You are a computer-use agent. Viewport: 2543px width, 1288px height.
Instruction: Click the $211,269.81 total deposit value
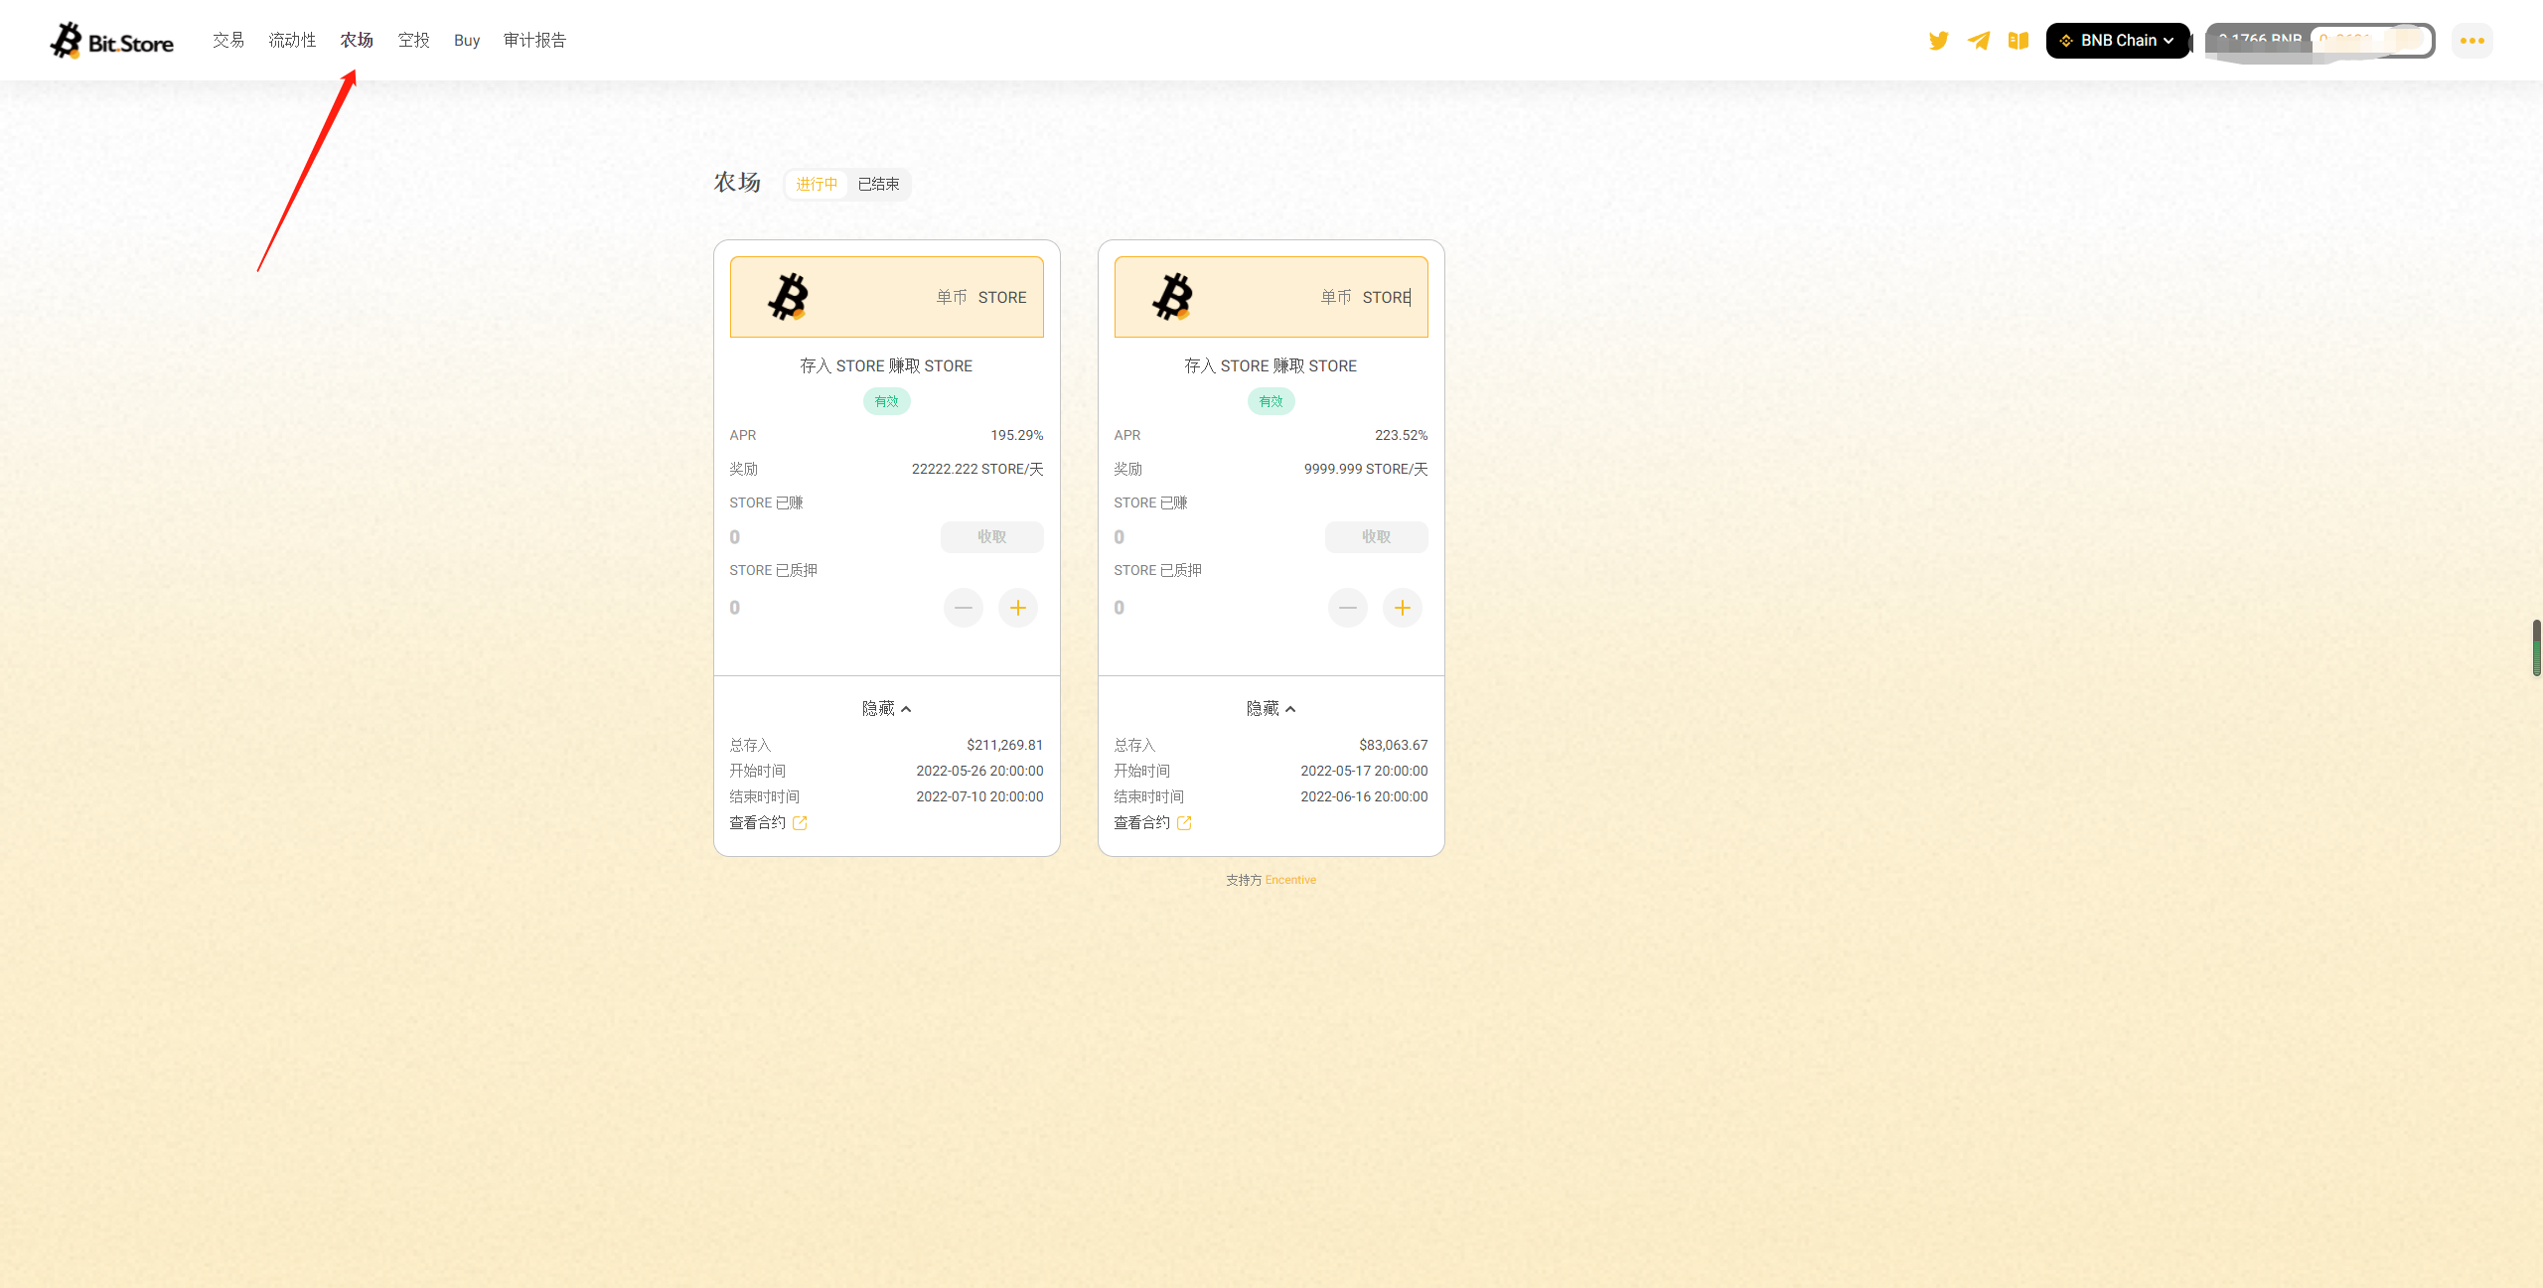click(1004, 746)
